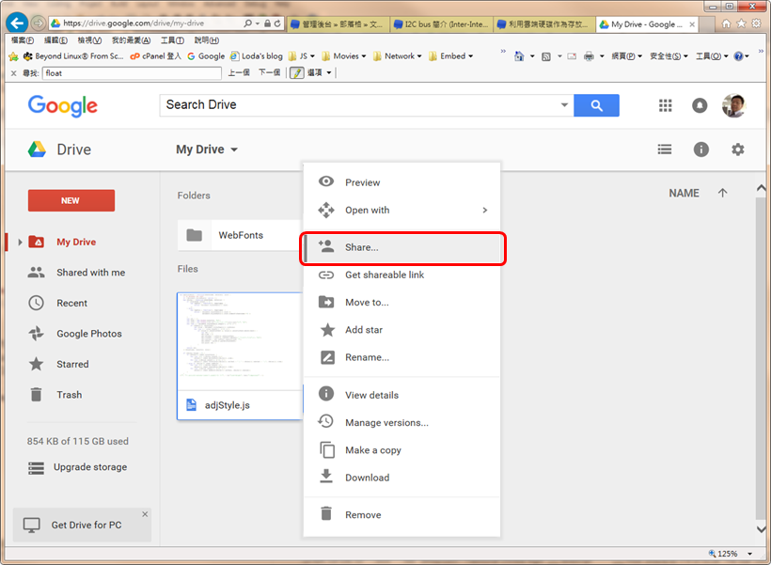Click the RSS feeds icon

[x=545, y=56]
